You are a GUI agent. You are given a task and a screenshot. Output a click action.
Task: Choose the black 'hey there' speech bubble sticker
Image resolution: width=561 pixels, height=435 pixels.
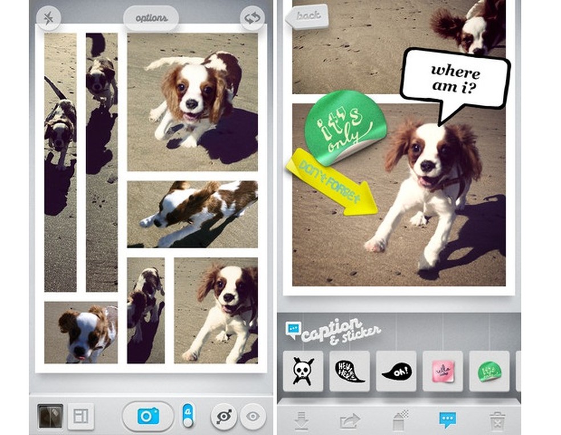[349, 371]
